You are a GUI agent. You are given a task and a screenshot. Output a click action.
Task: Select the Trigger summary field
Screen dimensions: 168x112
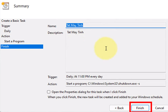pos(116,77)
